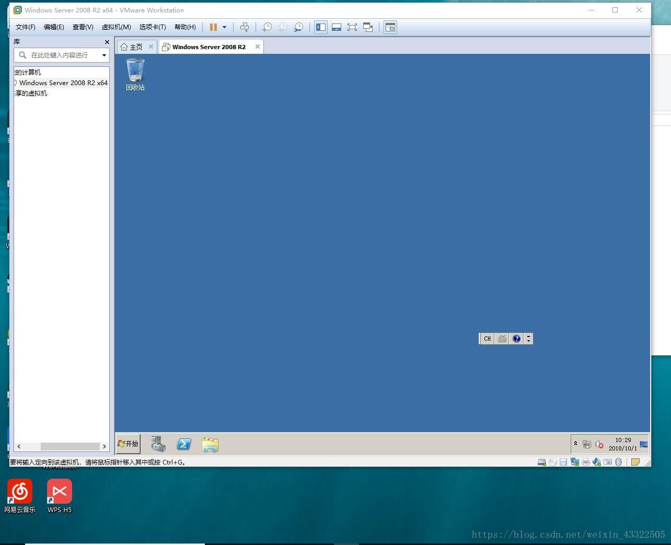This screenshot has width=671, height=545.
Task: Click the sound card status icon
Action: point(597,462)
